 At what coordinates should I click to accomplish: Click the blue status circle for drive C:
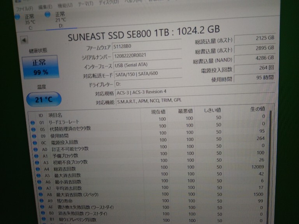click(x=18, y=17)
